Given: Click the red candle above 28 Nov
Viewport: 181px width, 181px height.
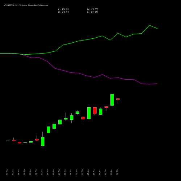Looking at the screenshot, I should tap(95, 110).
